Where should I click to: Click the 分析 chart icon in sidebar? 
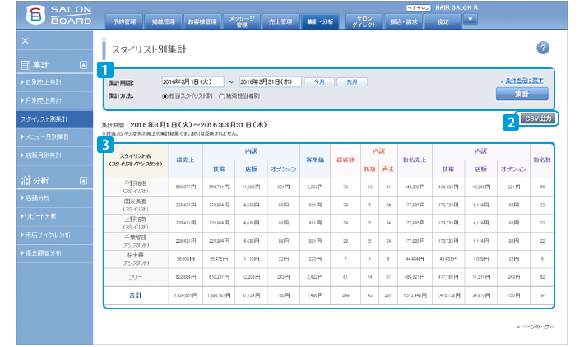coord(24,179)
